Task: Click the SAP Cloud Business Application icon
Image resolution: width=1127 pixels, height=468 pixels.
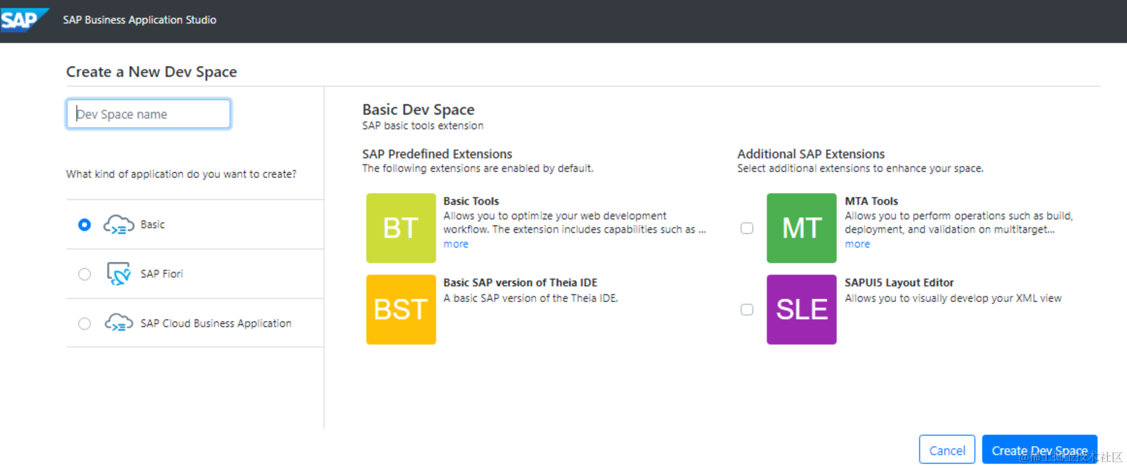Action: point(119,323)
